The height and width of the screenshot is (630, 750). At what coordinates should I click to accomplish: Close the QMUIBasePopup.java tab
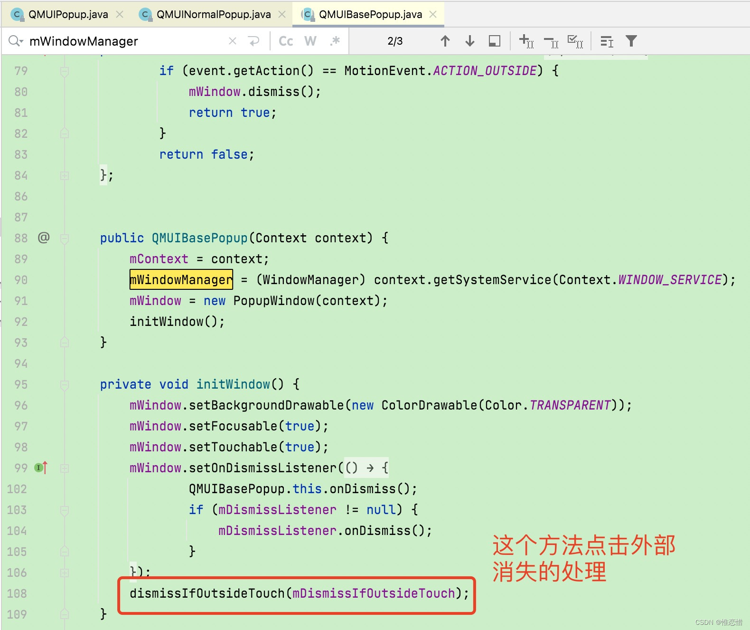tap(433, 14)
